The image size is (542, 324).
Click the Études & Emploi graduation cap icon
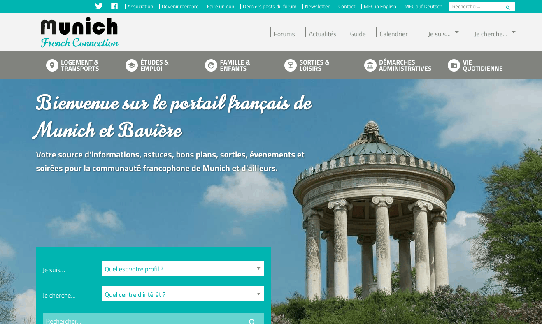[x=132, y=65]
